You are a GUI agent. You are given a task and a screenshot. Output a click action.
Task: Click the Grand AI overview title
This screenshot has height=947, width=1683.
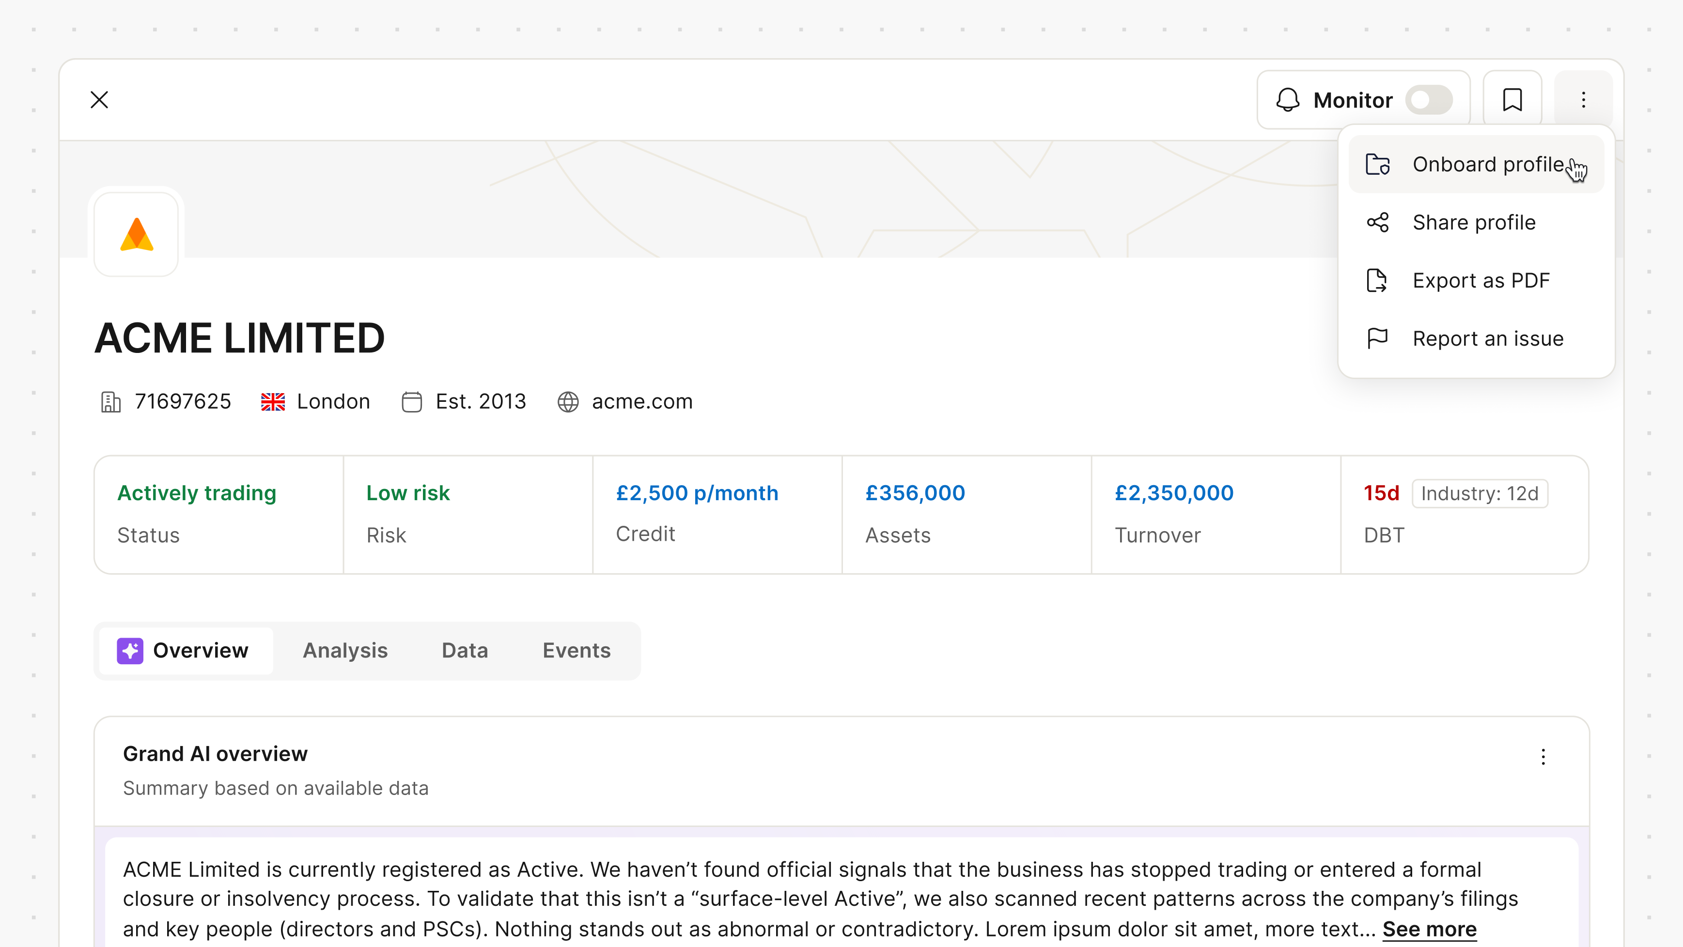tap(215, 754)
